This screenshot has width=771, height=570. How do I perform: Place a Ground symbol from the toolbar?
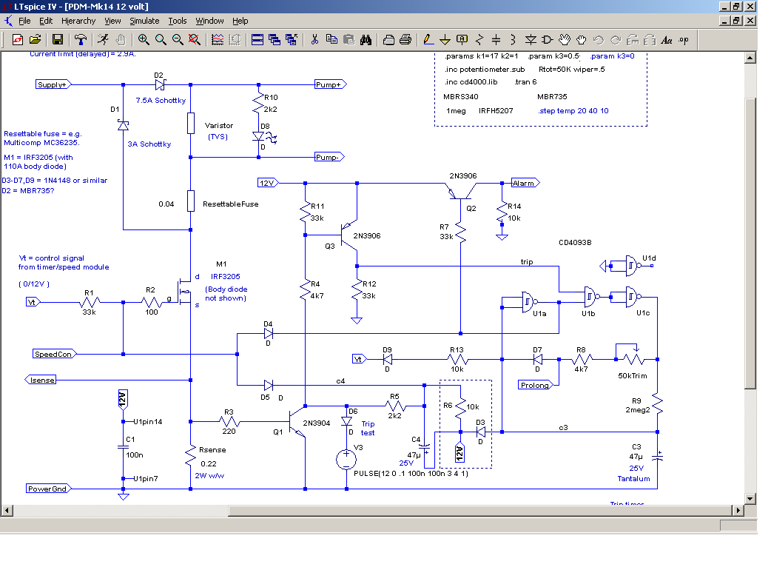(445, 40)
